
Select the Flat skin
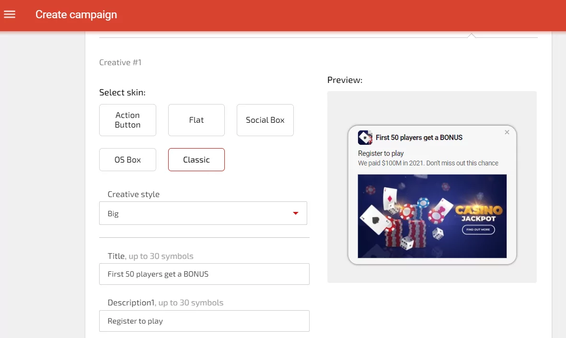[196, 120]
